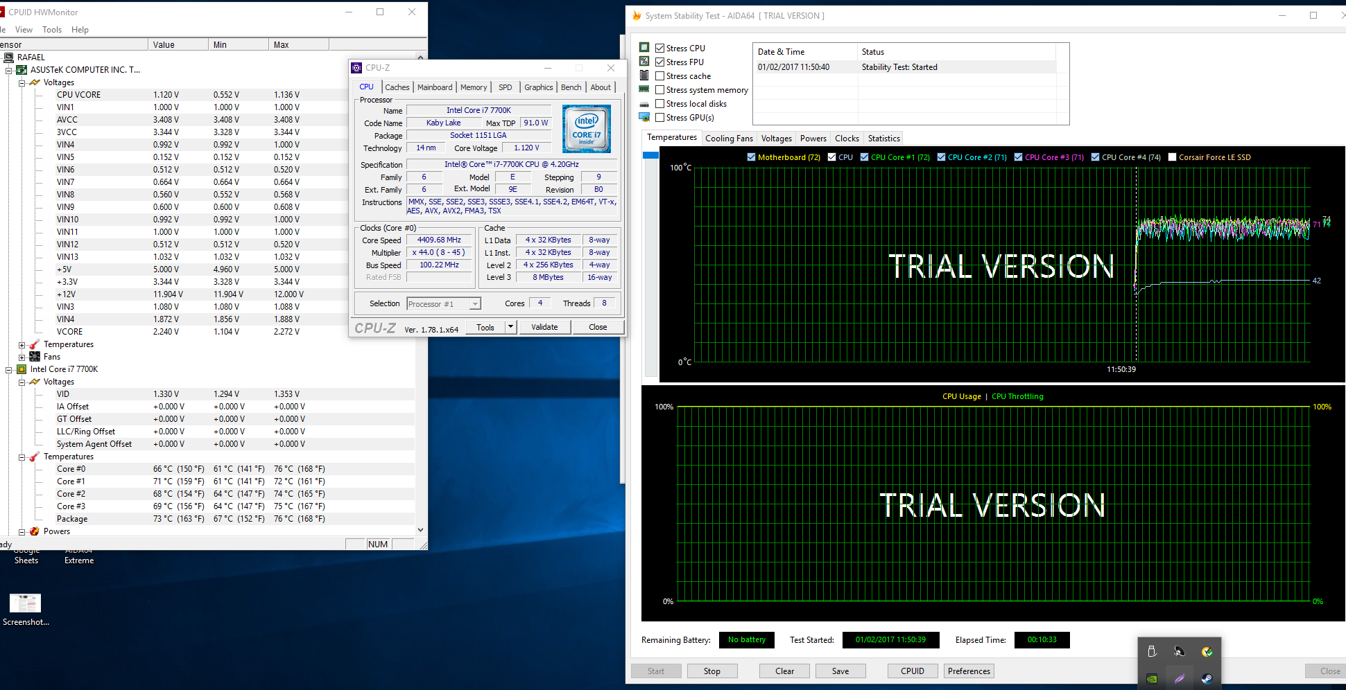
Task: Select the RAFAEL computer icon in HWMonitor
Action: [x=8, y=57]
